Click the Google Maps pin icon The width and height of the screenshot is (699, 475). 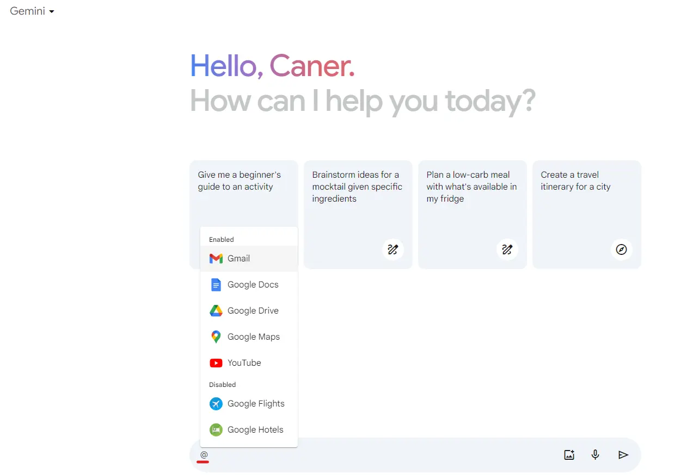point(216,337)
